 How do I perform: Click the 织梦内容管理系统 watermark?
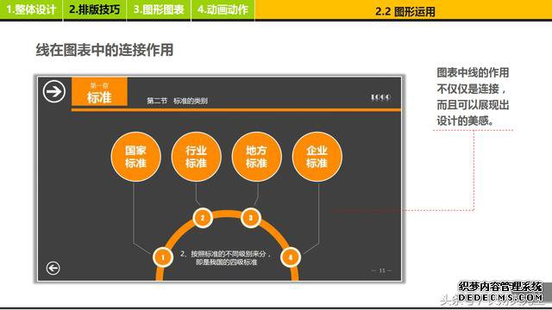pyautogui.click(x=500, y=287)
